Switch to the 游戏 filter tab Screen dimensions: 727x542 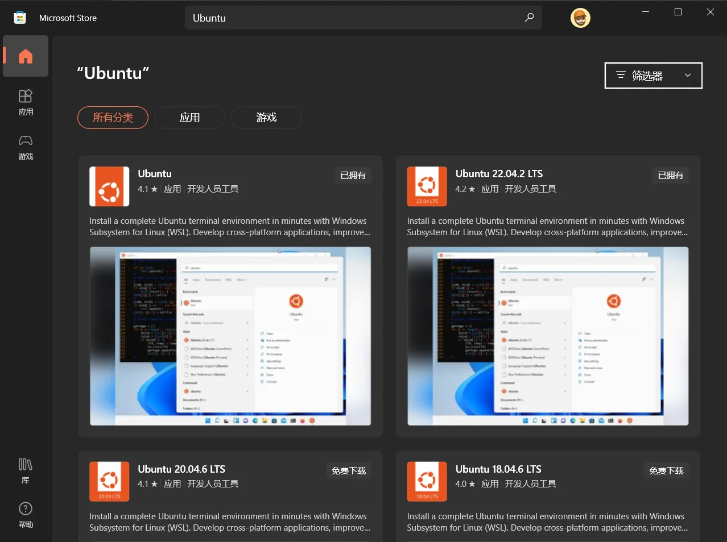coord(266,118)
